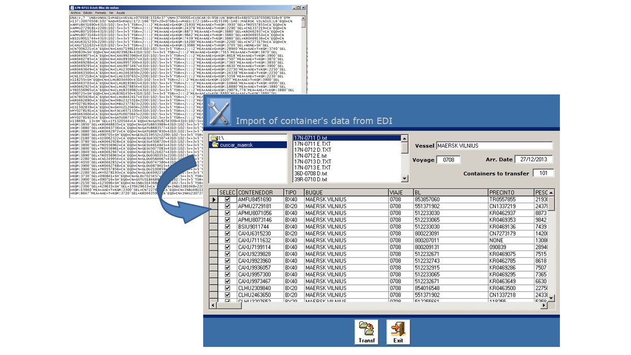Viewport: 631px width, 355px height.
Task: Open the Formato menu in Notepad
Action: coord(101,13)
